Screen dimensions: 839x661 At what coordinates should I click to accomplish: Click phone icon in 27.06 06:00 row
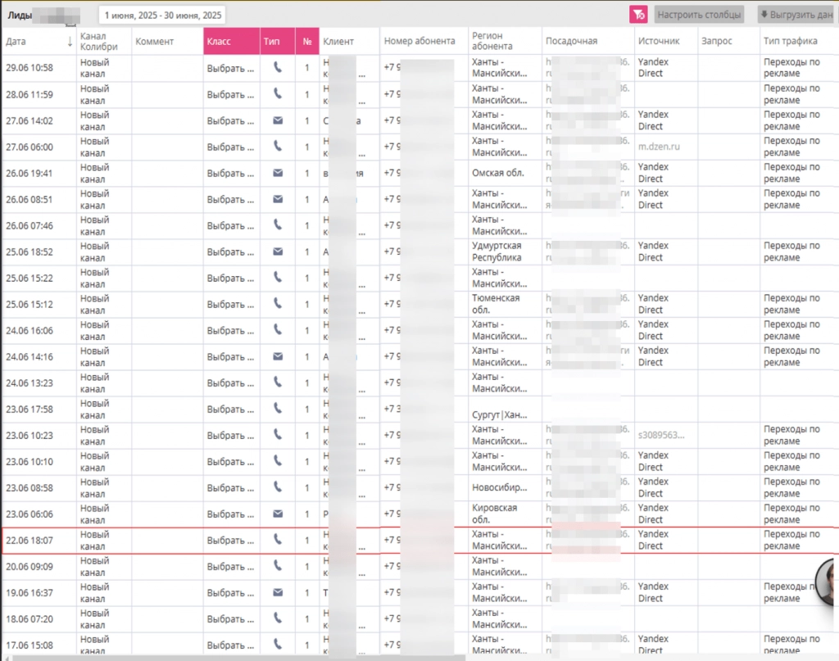pyautogui.click(x=278, y=146)
